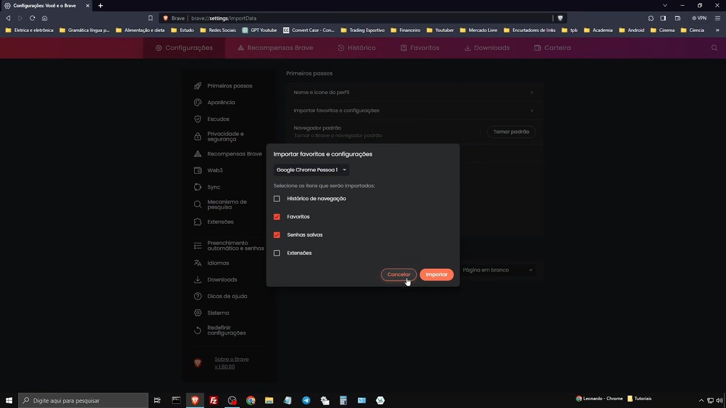Screen dimensions: 726x408
Task: Click the Tornar padrão button
Action: coord(511,131)
